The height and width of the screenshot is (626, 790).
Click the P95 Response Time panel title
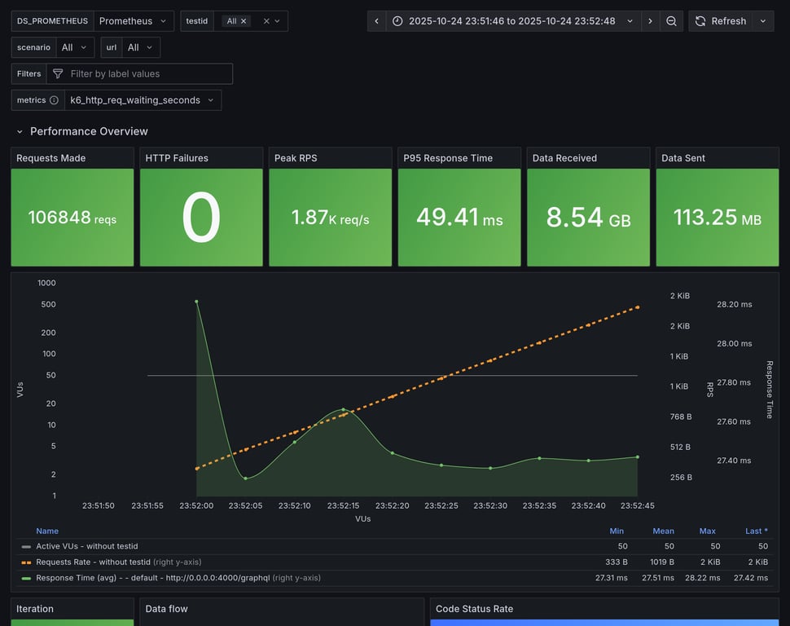coord(448,158)
